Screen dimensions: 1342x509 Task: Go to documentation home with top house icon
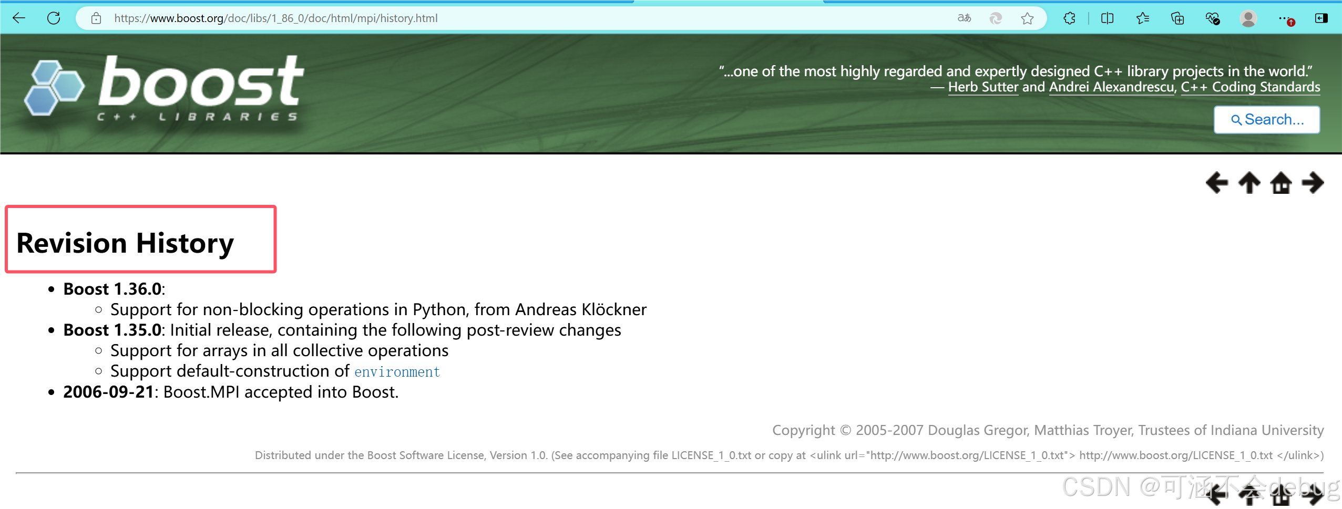[1281, 183]
